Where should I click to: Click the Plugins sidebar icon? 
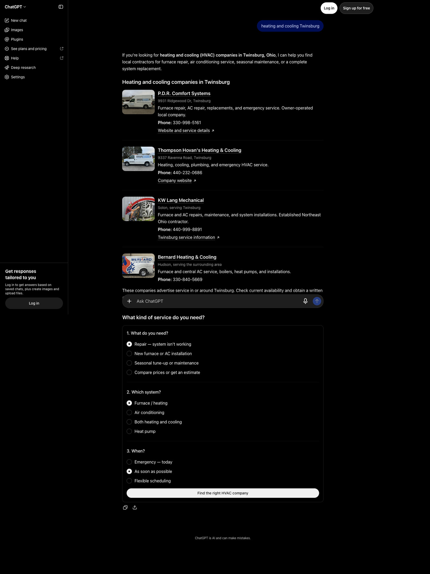pos(7,39)
